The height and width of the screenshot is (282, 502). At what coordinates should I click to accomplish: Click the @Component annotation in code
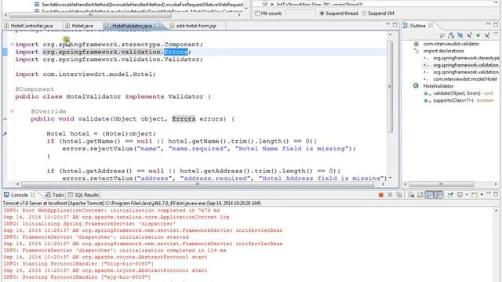click(35, 89)
